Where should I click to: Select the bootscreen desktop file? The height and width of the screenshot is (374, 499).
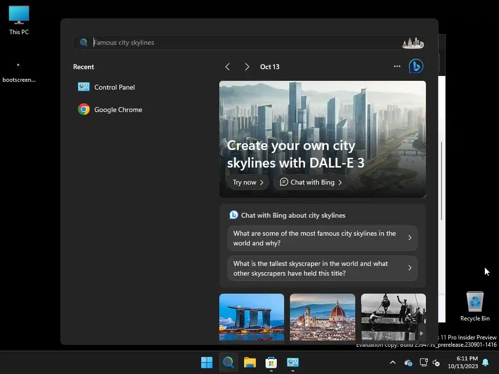pyautogui.click(x=19, y=72)
